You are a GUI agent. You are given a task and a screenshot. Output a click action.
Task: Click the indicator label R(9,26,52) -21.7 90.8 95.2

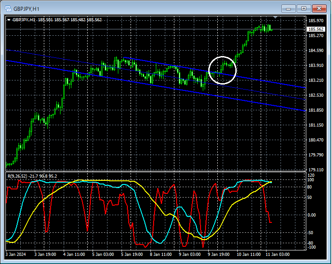[32, 176]
